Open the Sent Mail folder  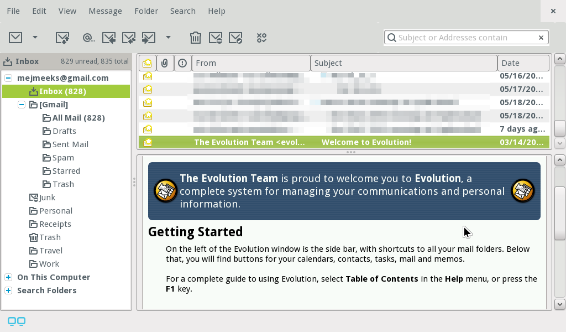pyautogui.click(x=65, y=144)
